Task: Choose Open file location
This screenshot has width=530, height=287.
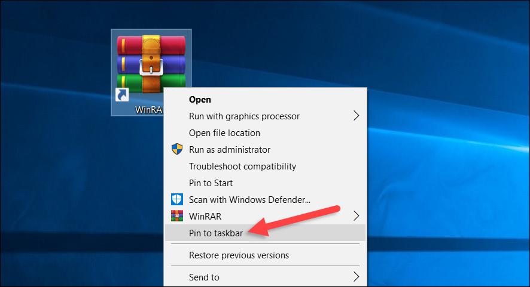Action: coord(266,133)
